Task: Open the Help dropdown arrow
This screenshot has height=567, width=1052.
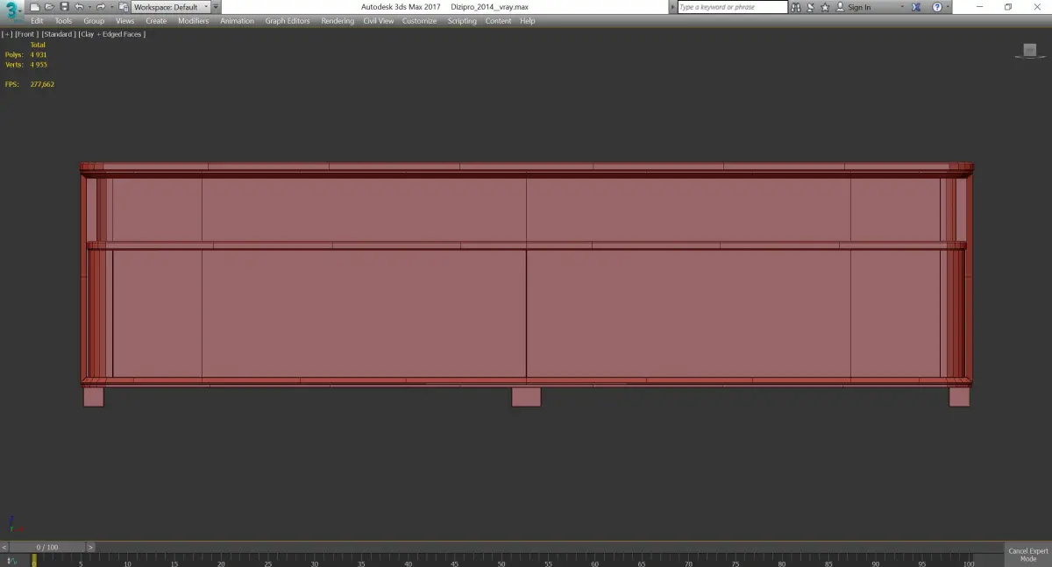Action: pos(948,7)
